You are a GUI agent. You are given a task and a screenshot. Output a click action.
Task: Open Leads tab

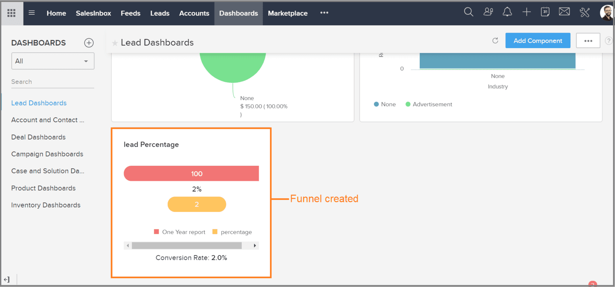(x=160, y=13)
